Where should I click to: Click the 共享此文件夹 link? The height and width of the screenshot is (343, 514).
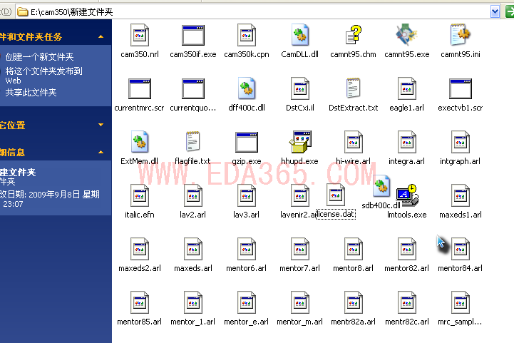(x=31, y=93)
